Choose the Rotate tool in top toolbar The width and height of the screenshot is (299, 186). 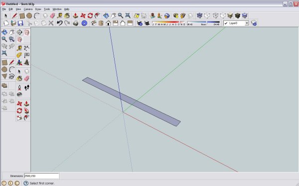(90, 15)
